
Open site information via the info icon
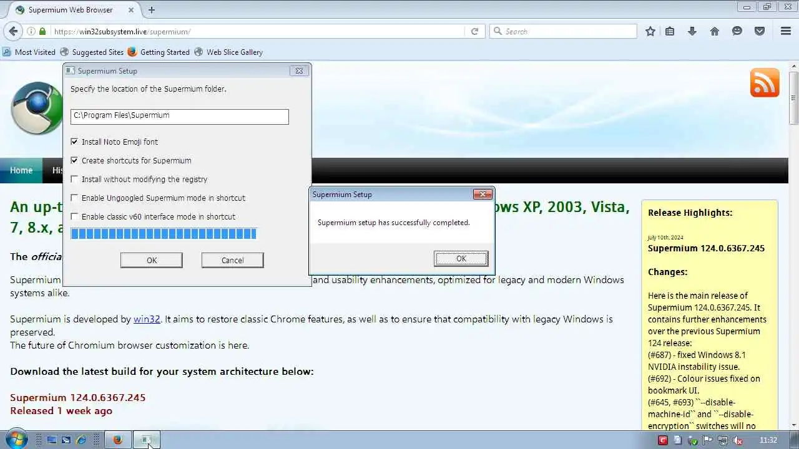coord(31,31)
